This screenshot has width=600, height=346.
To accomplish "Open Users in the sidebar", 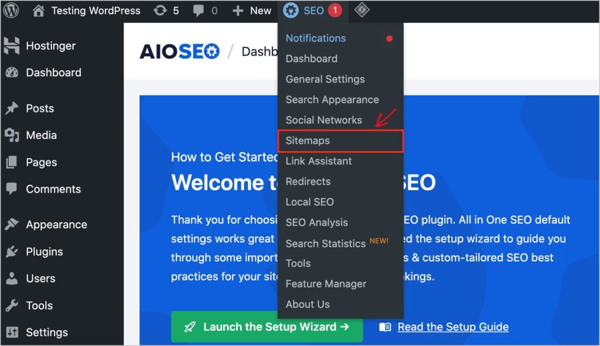I will pyautogui.click(x=40, y=279).
